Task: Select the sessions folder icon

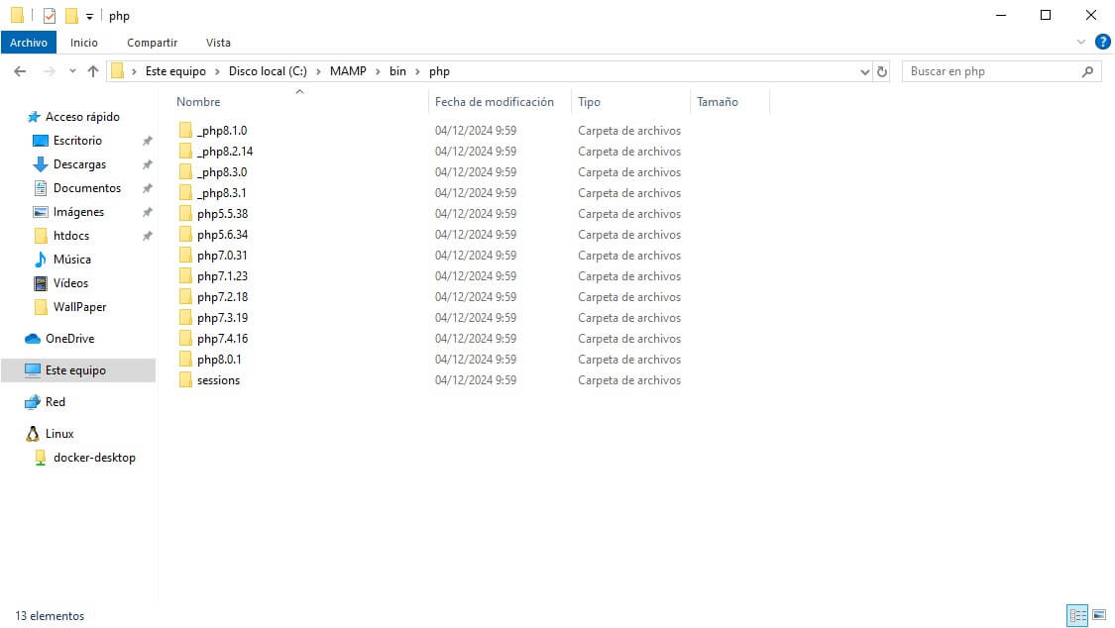Action: point(185,380)
